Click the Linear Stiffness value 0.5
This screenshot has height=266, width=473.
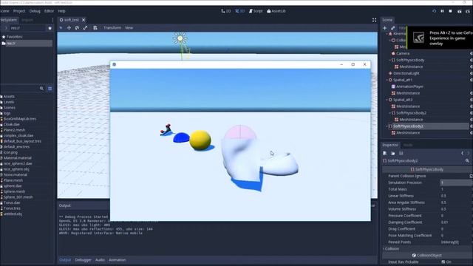(x=443, y=196)
